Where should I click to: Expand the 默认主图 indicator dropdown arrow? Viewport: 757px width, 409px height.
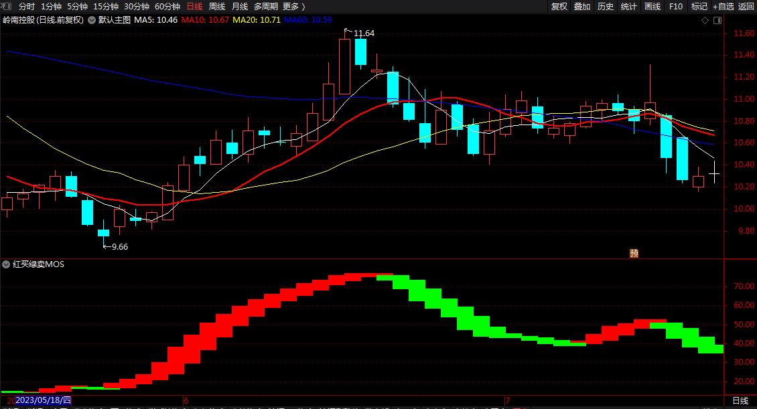92,20
